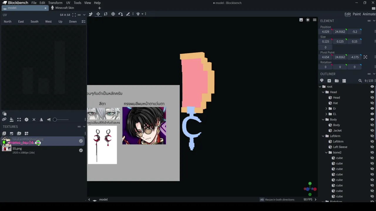Select the South face button

(34, 22)
